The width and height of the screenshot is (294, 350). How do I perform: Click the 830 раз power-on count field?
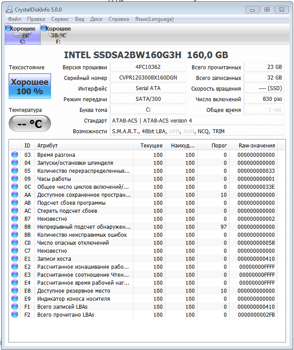coord(264,99)
